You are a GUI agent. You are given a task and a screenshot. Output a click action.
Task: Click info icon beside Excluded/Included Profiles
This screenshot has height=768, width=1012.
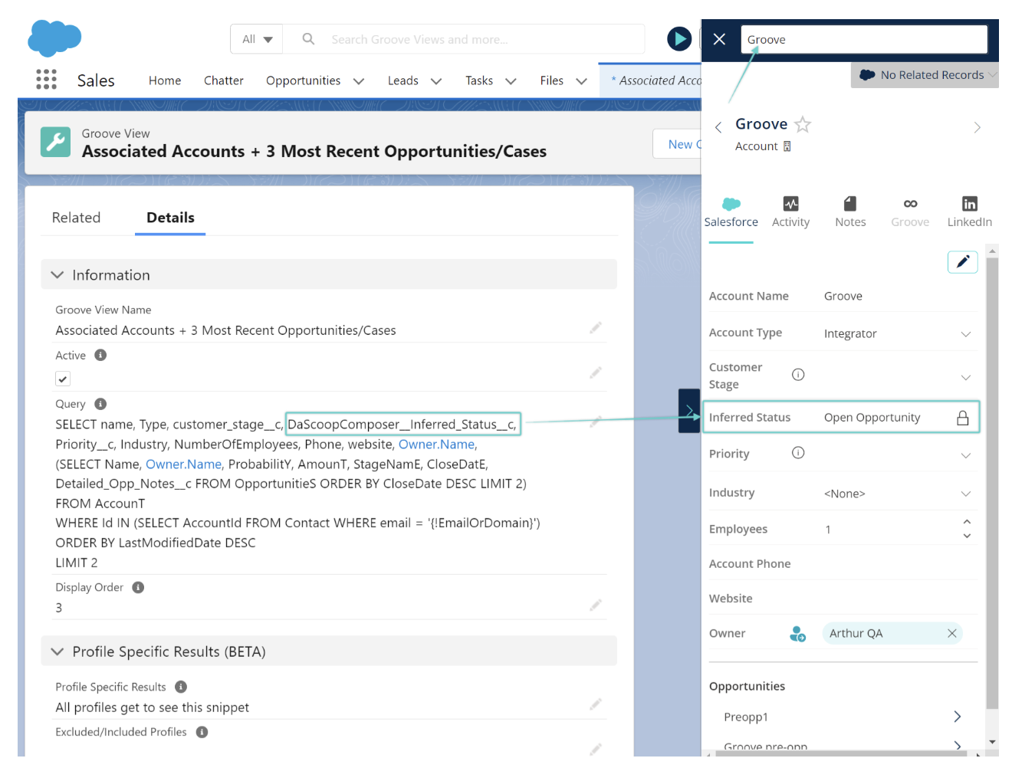tap(202, 732)
